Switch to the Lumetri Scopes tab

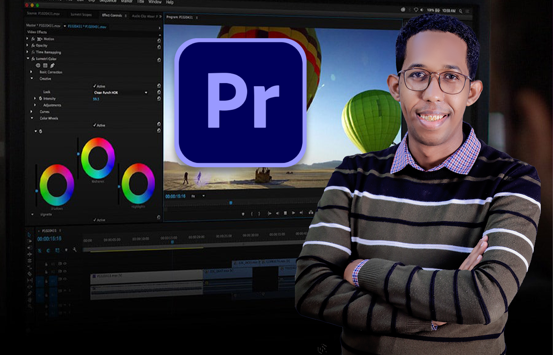coord(81,14)
